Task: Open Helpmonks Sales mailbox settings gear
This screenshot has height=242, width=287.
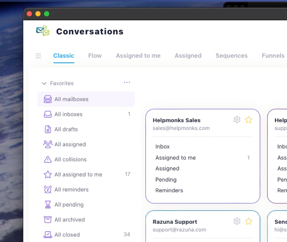Action: (237, 120)
